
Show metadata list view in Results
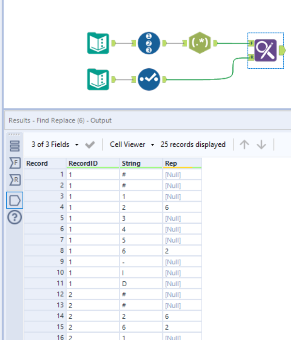[x=15, y=146]
